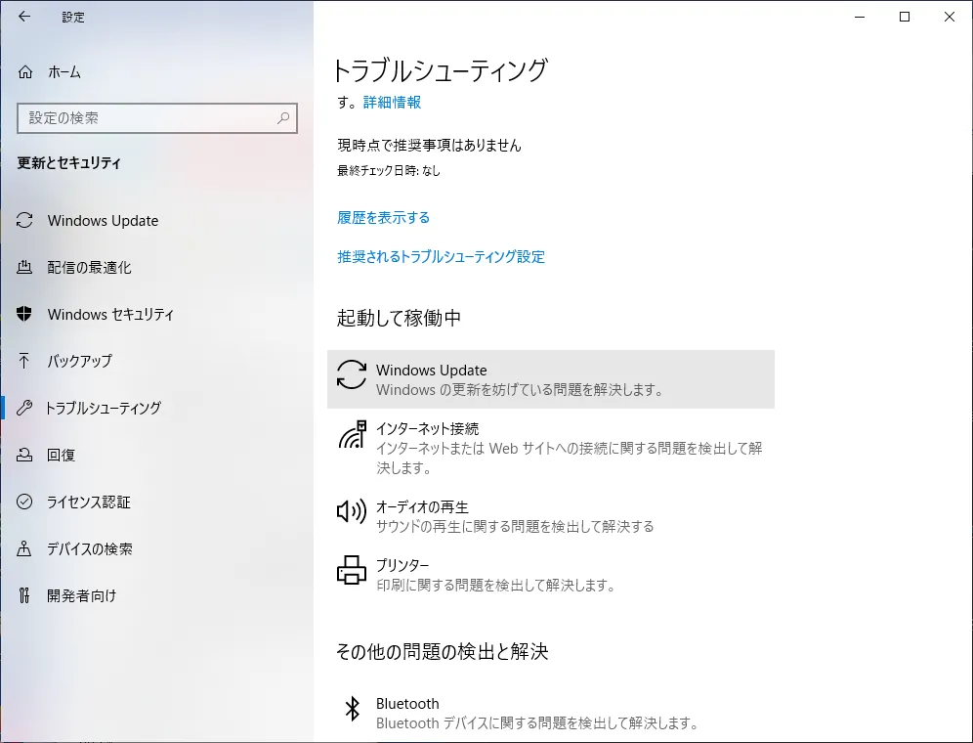Open ライセンス認証 page
Screen dimensions: 973x743
click(89, 502)
